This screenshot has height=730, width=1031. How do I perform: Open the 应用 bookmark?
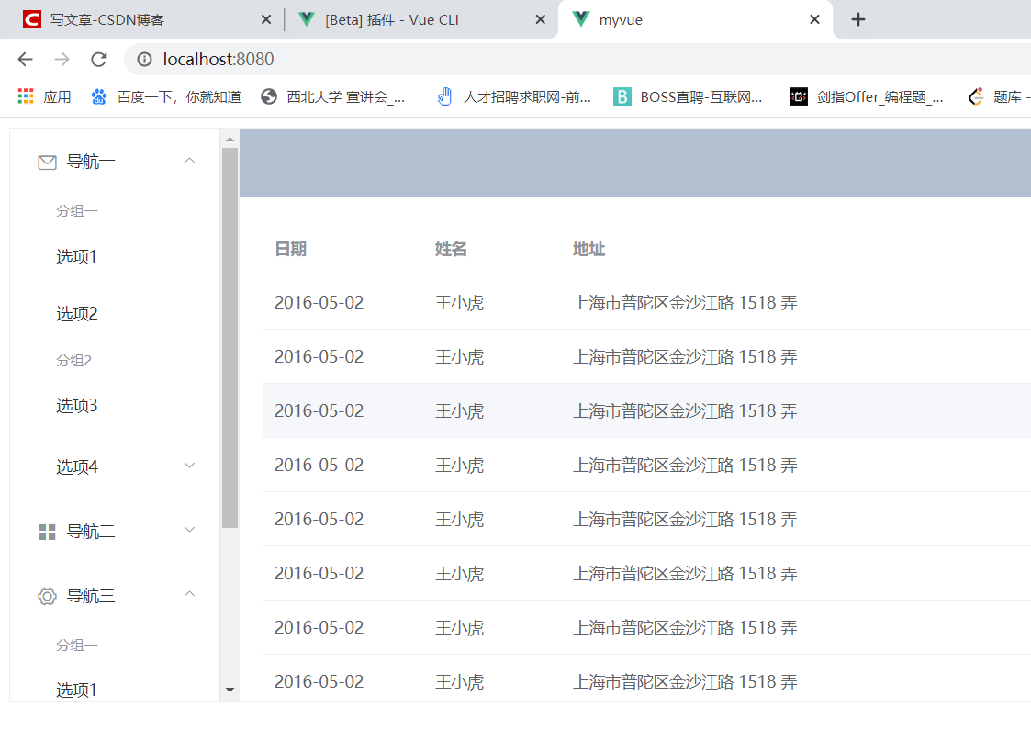(x=45, y=96)
